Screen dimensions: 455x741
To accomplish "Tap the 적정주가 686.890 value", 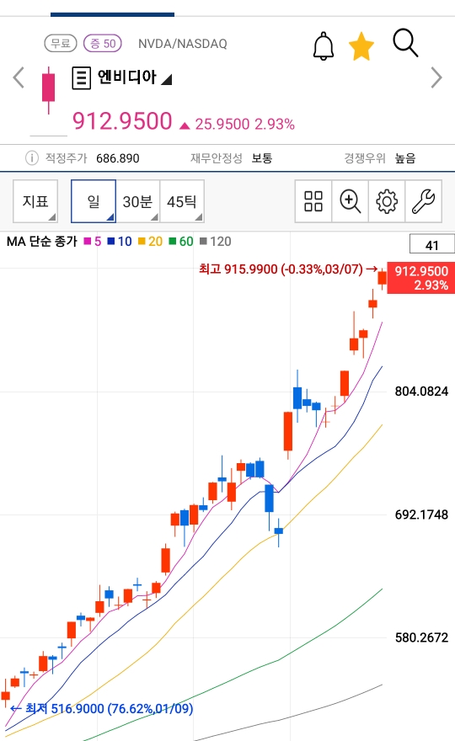I will [118, 158].
